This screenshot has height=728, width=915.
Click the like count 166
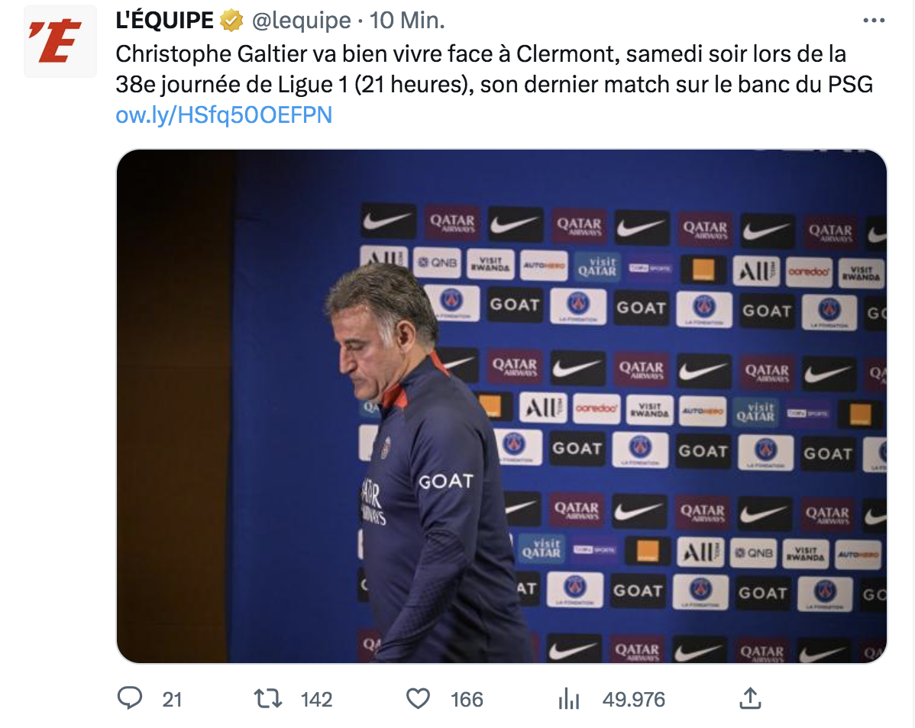click(x=467, y=699)
